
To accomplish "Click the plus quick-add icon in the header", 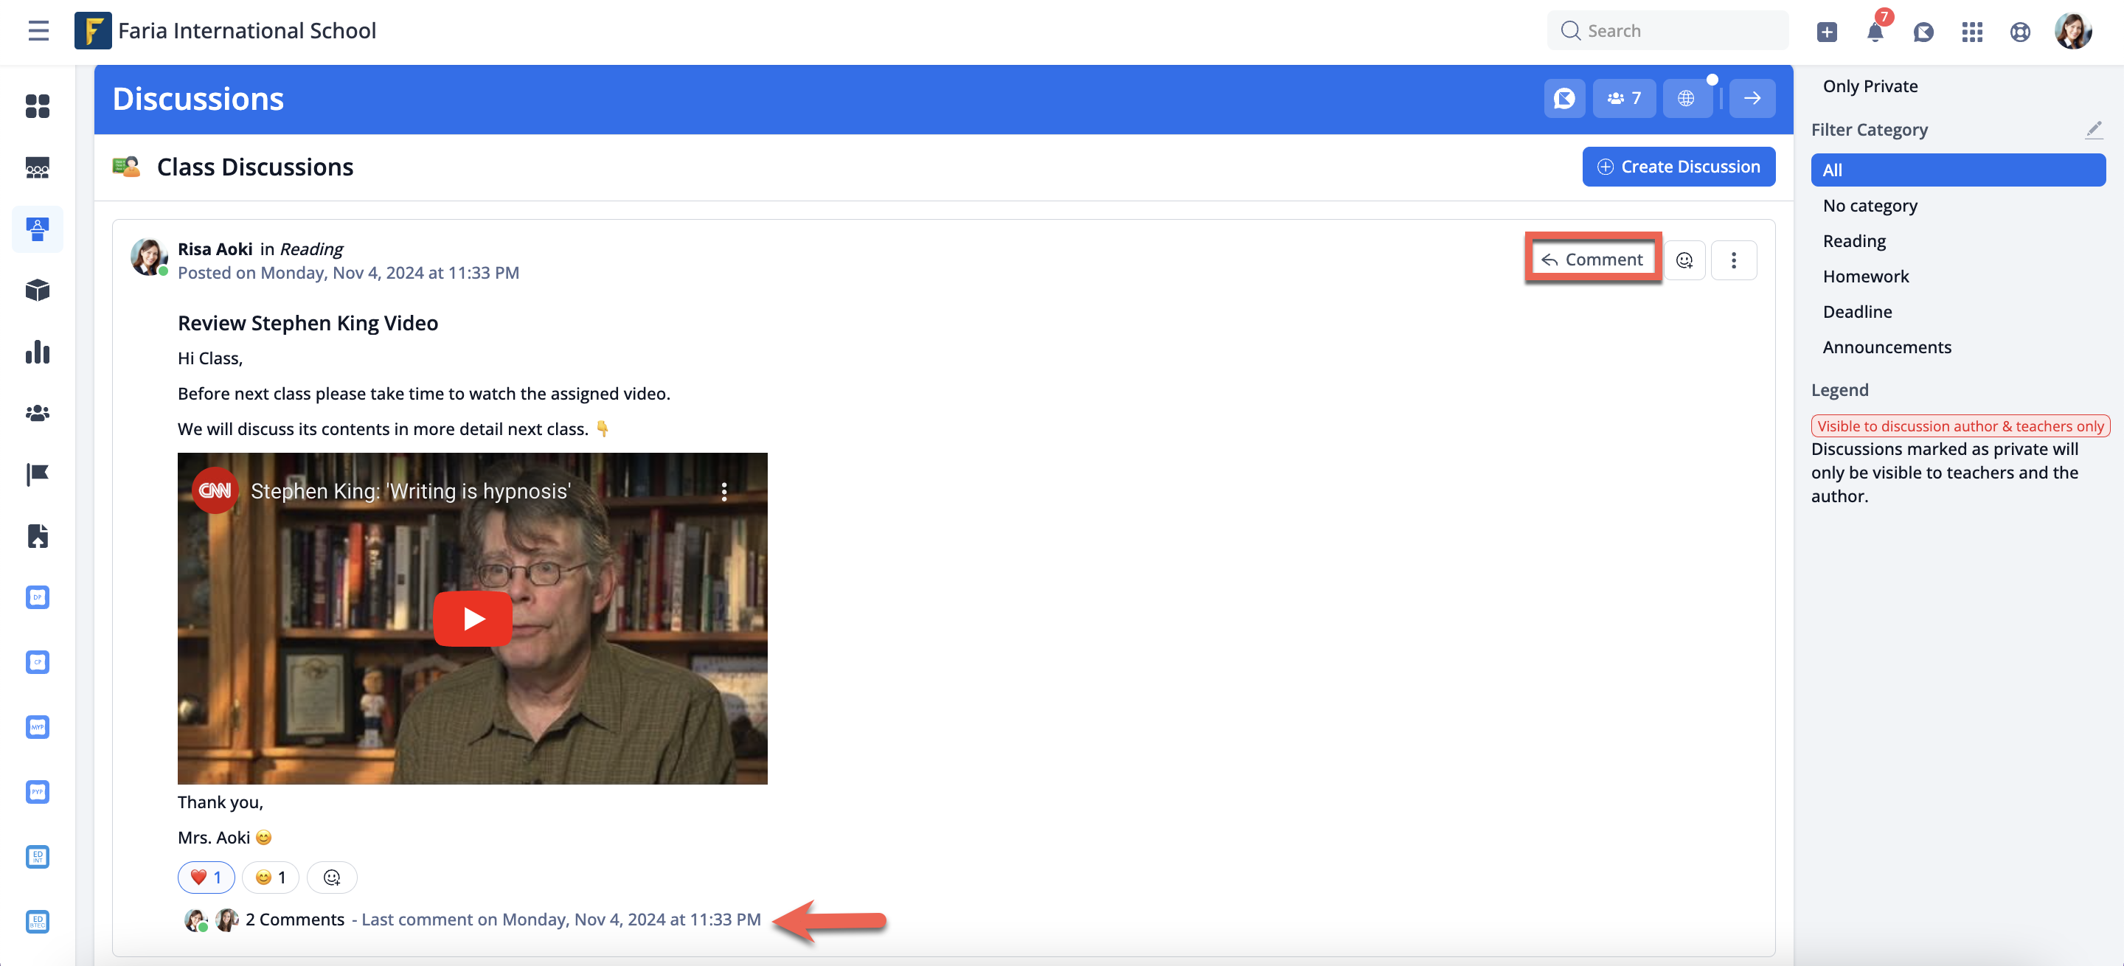I will tap(1826, 32).
